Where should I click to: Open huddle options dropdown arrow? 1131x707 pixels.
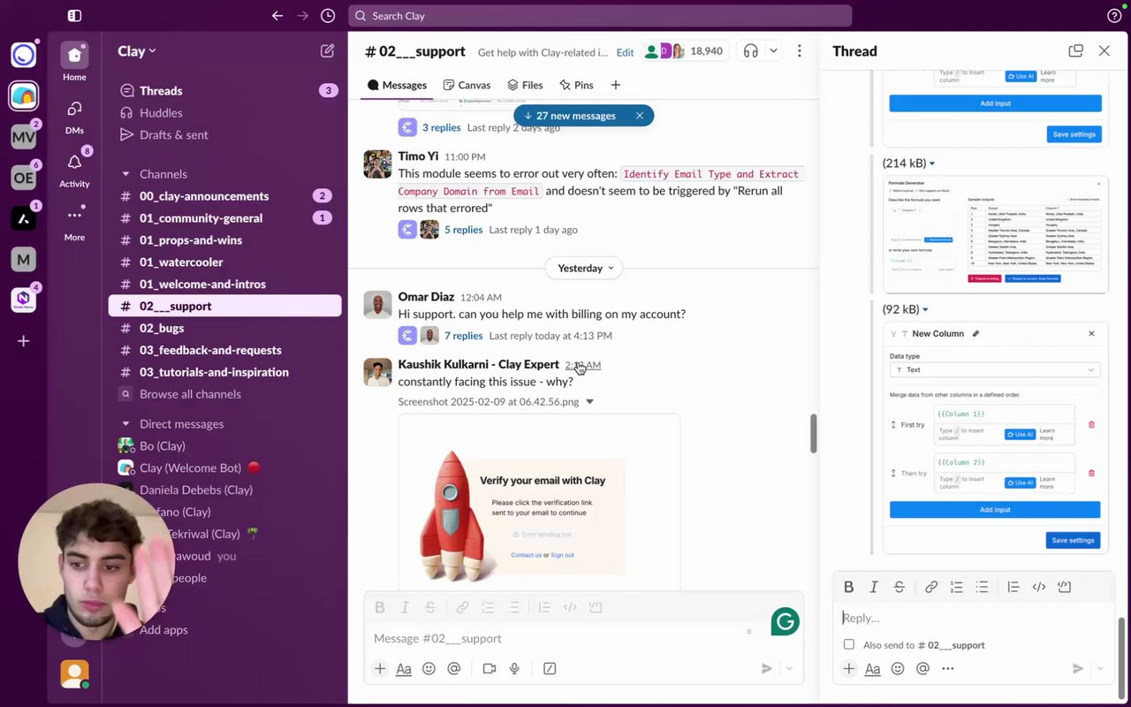pyautogui.click(x=774, y=51)
